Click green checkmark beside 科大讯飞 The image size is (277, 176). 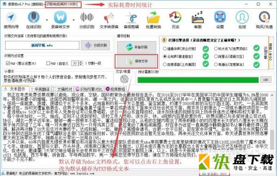click(257, 48)
